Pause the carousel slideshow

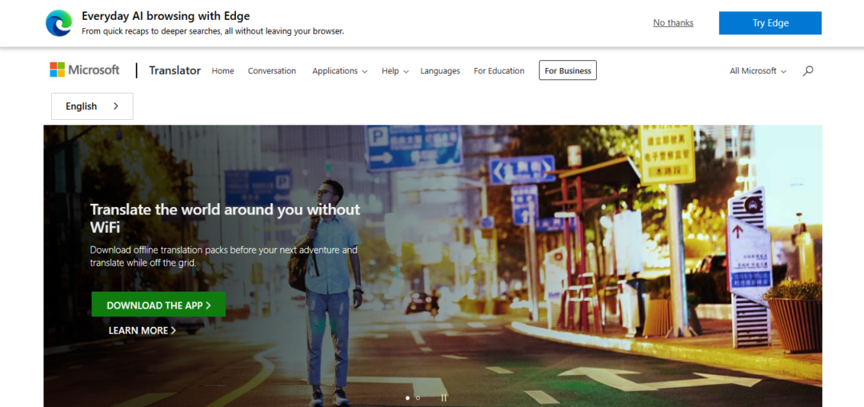[x=444, y=397]
